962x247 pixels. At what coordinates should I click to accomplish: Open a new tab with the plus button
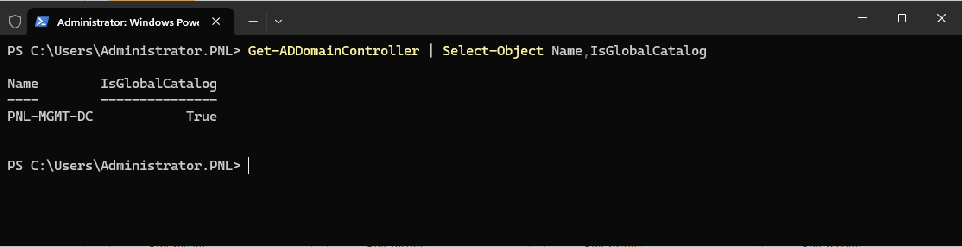tap(253, 21)
